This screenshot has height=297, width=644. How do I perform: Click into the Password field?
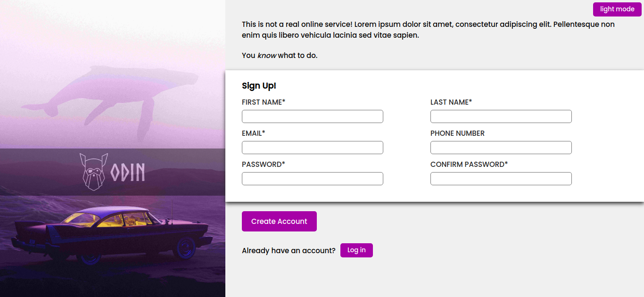(x=312, y=179)
